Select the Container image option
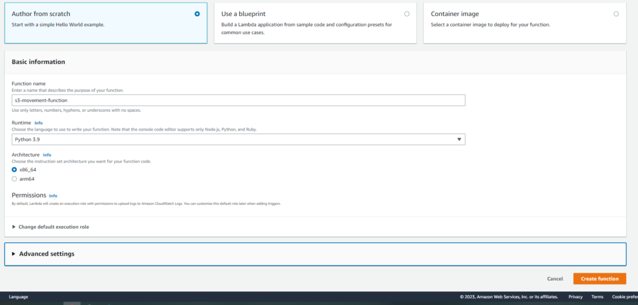 click(x=616, y=14)
